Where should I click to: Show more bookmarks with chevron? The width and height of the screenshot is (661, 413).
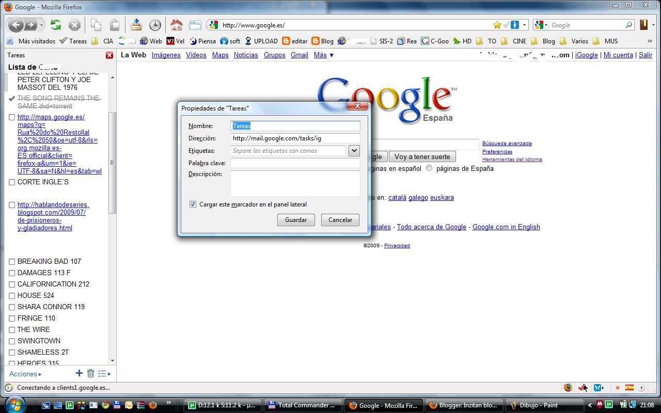[650, 41]
